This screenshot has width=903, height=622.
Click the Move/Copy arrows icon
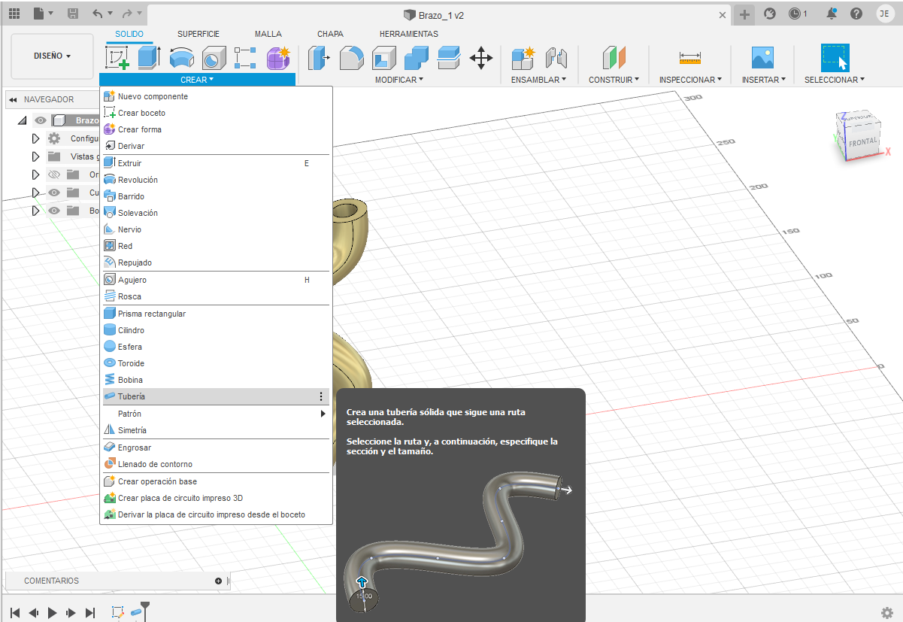point(481,58)
